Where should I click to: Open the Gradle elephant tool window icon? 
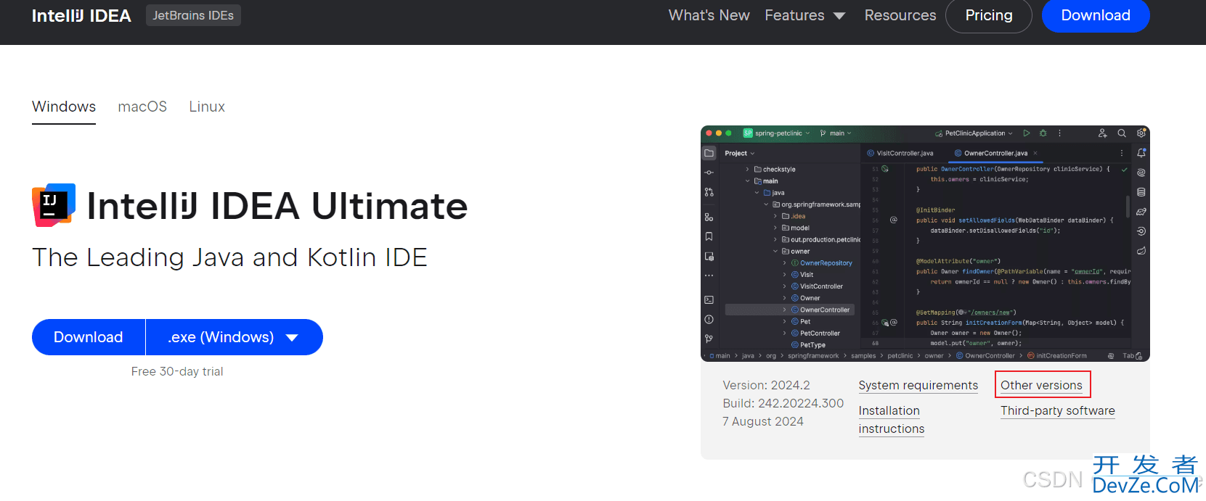point(1141,212)
